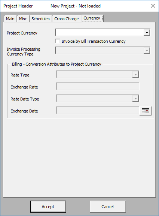Click the Accept button
This screenshot has height=216, width=159.
tap(48, 207)
